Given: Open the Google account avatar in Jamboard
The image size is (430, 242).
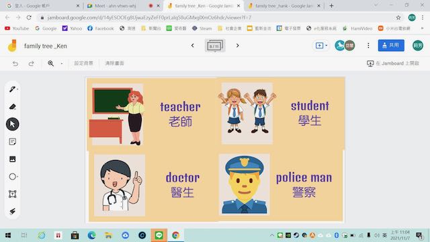Looking at the screenshot, I should click(x=418, y=46).
